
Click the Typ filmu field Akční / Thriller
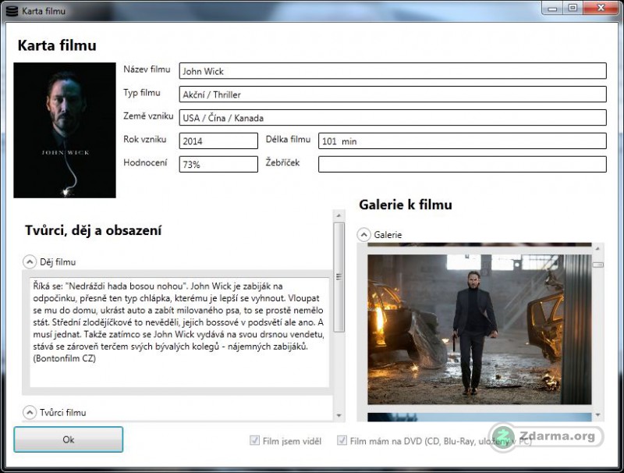pos(393,94)
